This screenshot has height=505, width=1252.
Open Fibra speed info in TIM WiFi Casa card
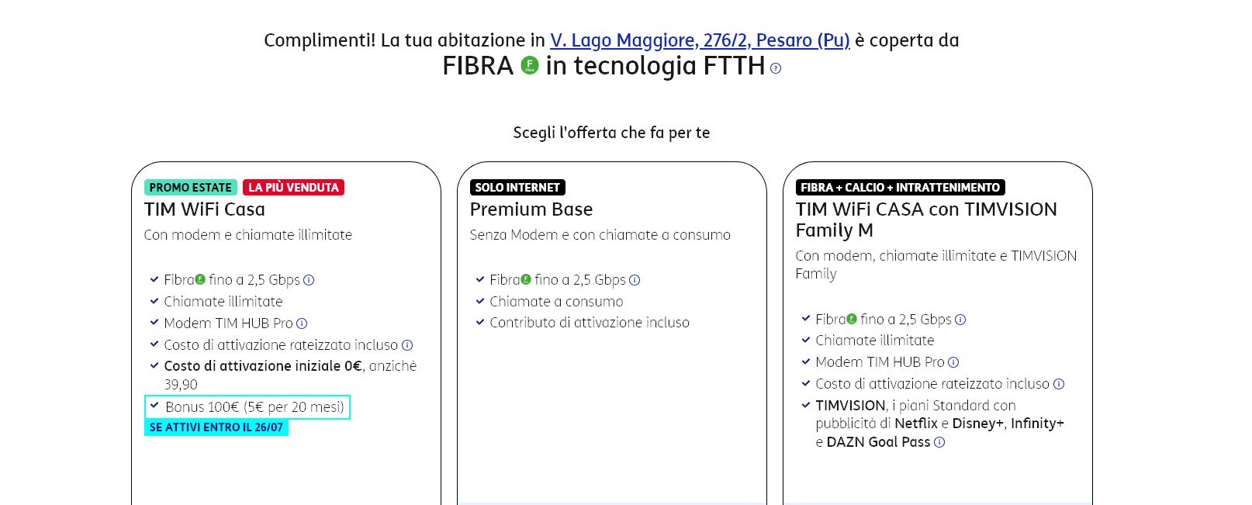pyautogui.click(x=309, y=280)
